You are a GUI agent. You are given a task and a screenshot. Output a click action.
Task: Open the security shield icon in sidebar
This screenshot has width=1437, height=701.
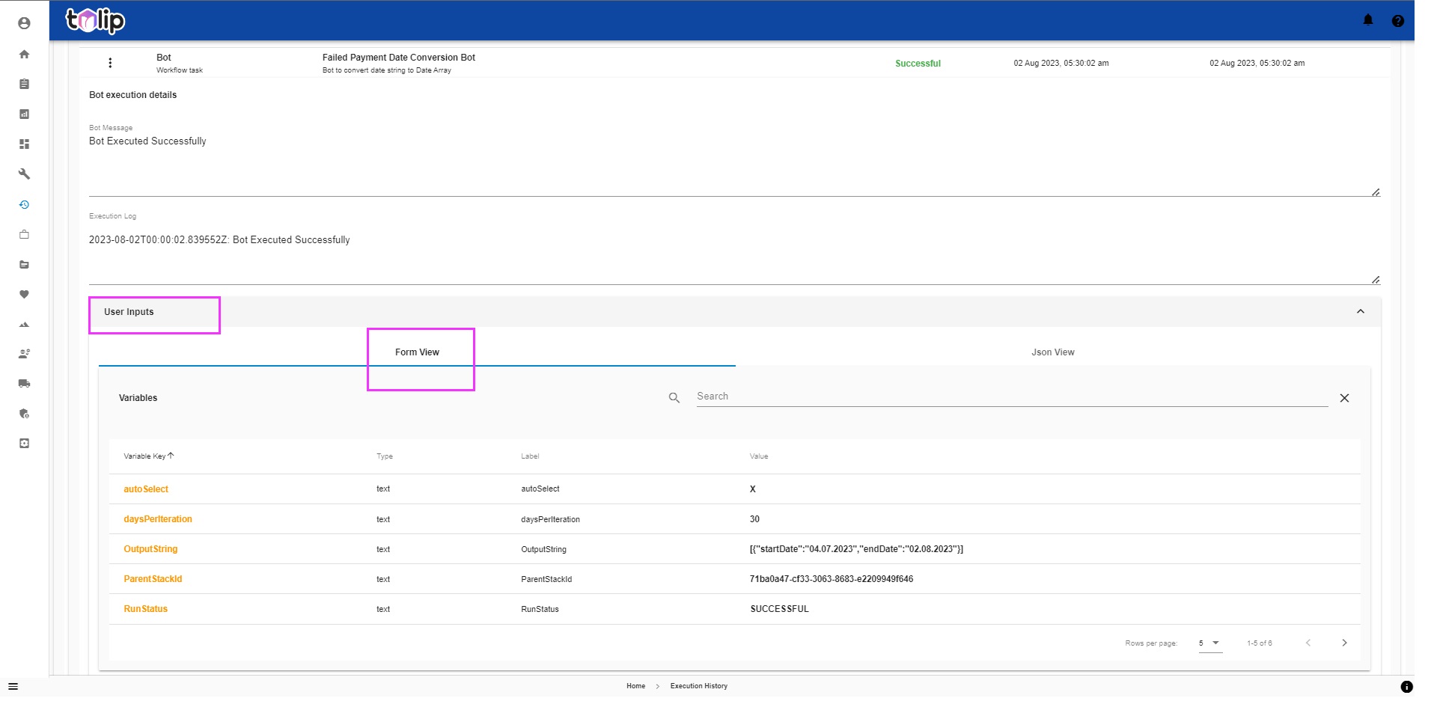point(24,413)
